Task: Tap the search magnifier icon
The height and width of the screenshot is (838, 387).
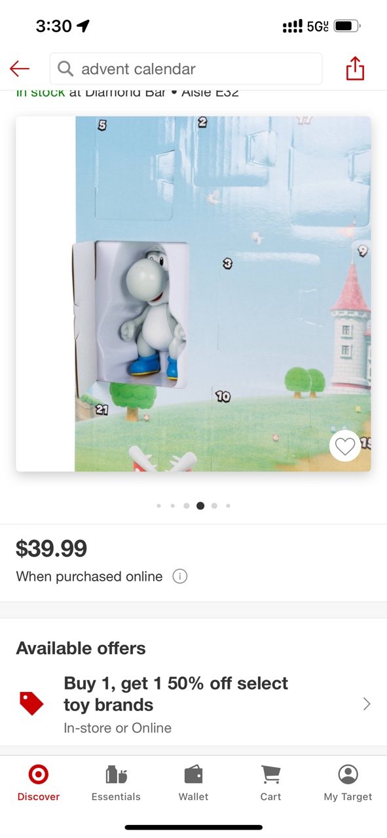Action: 65,69
